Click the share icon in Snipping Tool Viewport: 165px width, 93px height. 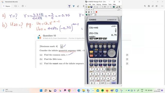(x=156, y=6)
